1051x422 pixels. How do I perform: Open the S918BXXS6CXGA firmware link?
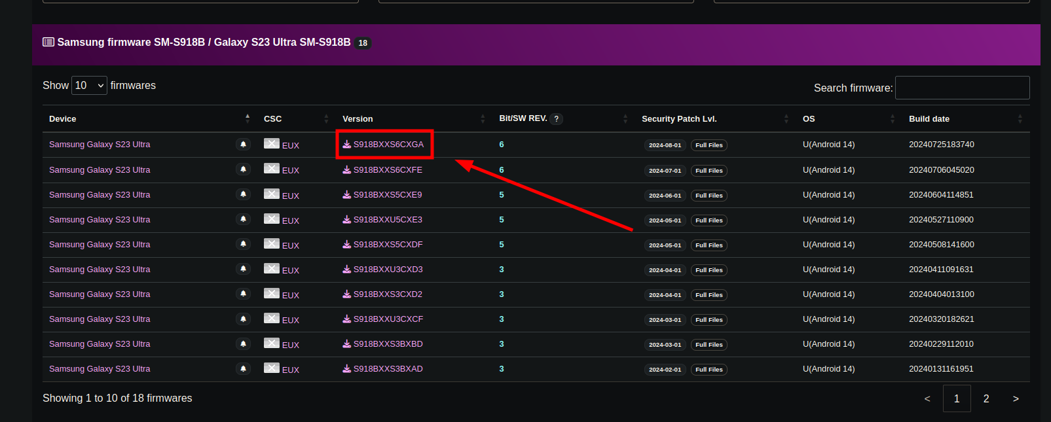click(x=388, y=145)
